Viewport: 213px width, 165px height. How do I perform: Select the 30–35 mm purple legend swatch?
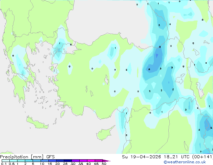click(x=76, y=161)
